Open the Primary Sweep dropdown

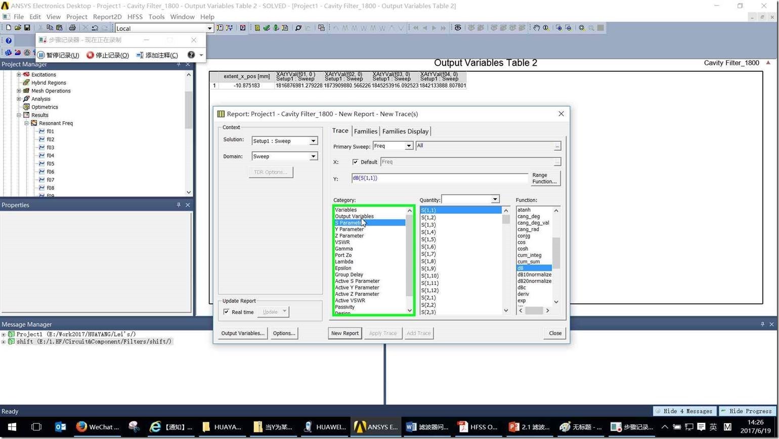click(408, 146)
